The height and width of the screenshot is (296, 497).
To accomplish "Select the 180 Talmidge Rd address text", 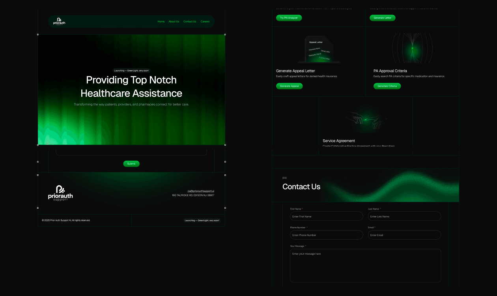I will click(x=193, y=195).
